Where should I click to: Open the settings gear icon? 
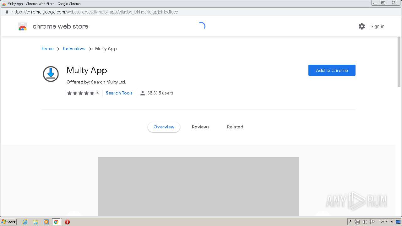coord(362,26)
